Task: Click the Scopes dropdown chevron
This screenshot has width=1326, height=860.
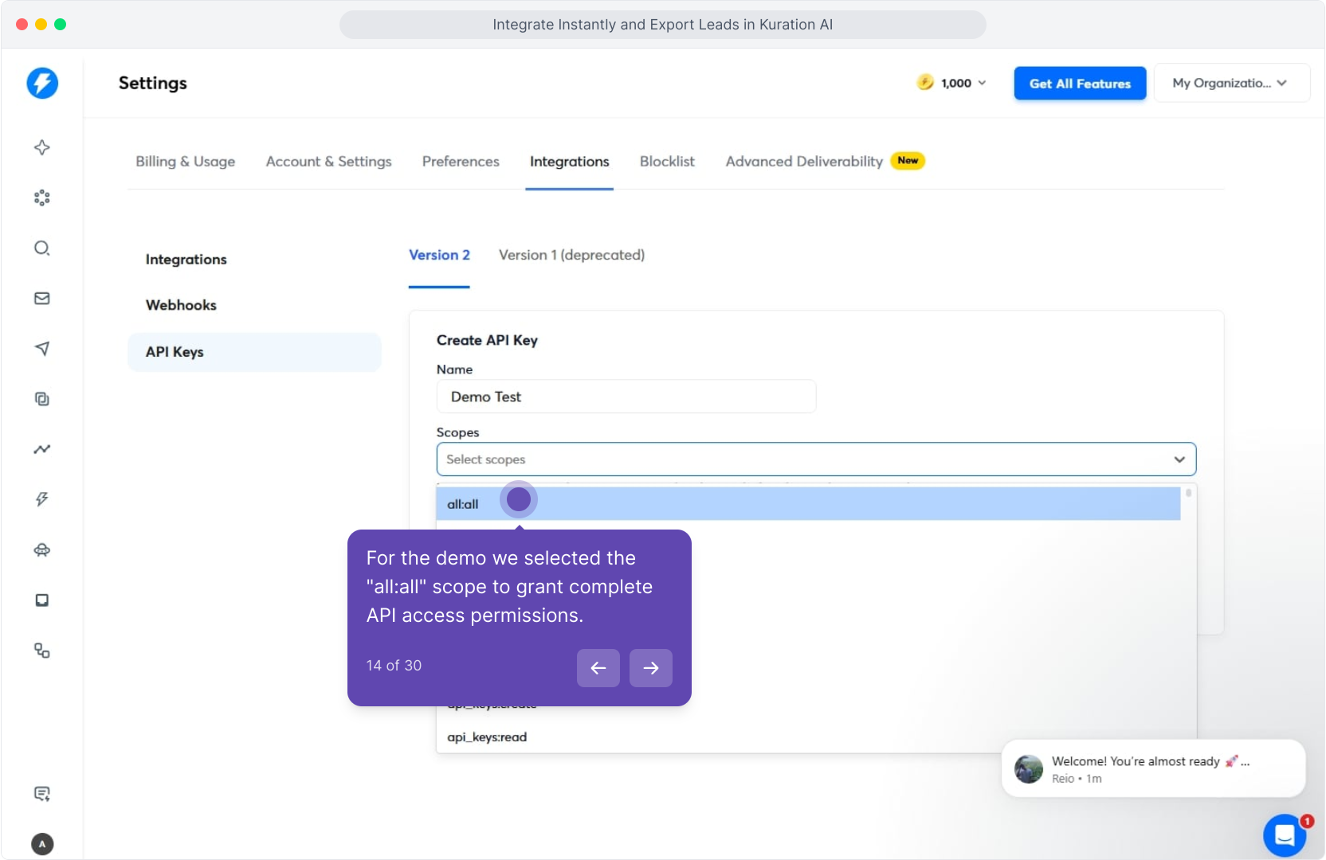Action: [x=1179, y=459]
